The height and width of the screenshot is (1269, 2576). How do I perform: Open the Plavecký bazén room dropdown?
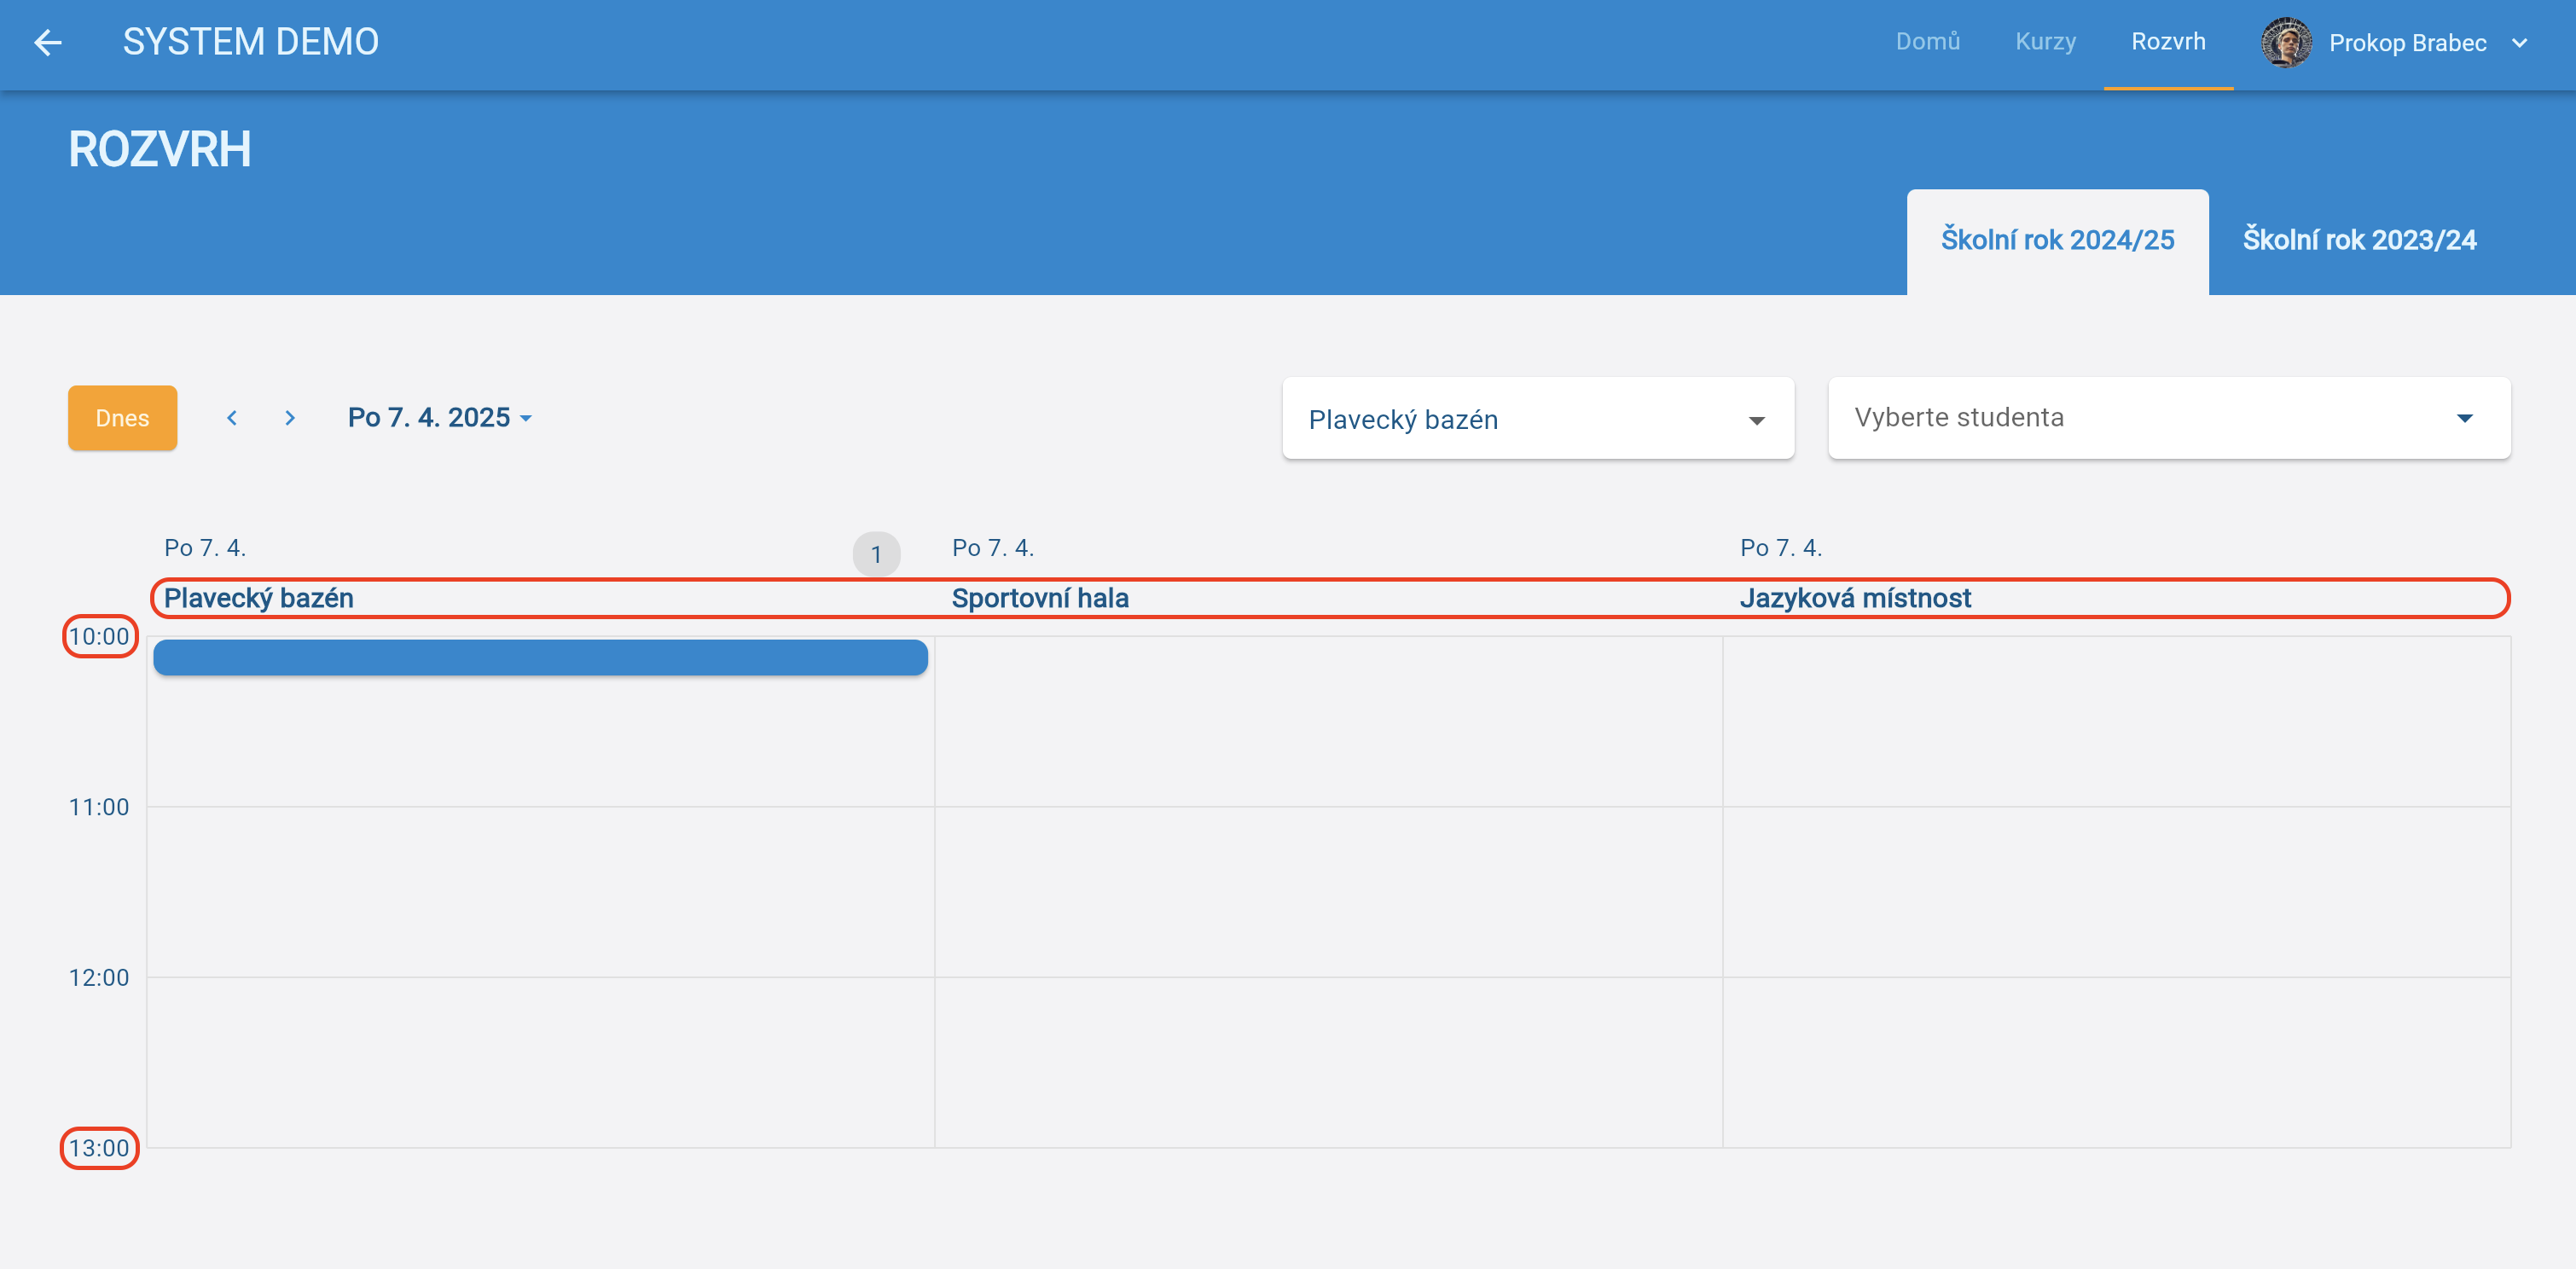click(x=1537, y=419)
